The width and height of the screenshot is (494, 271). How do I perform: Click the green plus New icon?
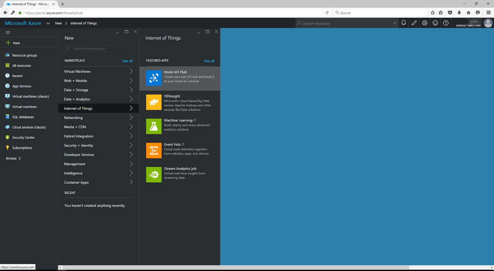[8, 43]
